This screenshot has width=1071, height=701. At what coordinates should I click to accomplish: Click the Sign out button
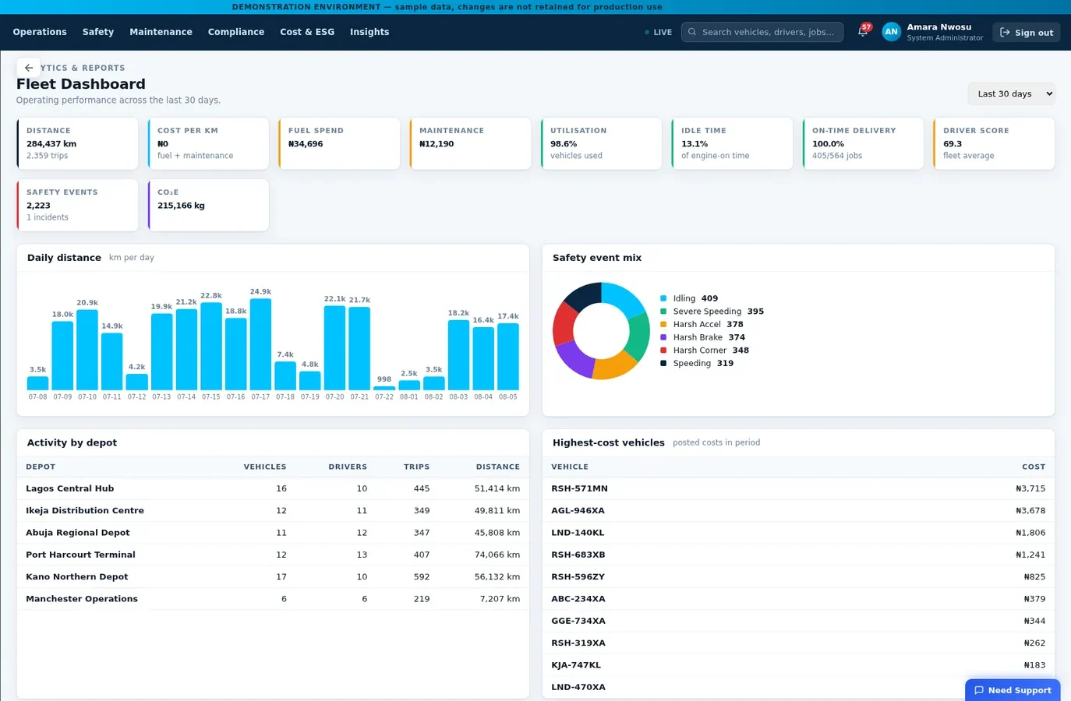coord(1026,32)
